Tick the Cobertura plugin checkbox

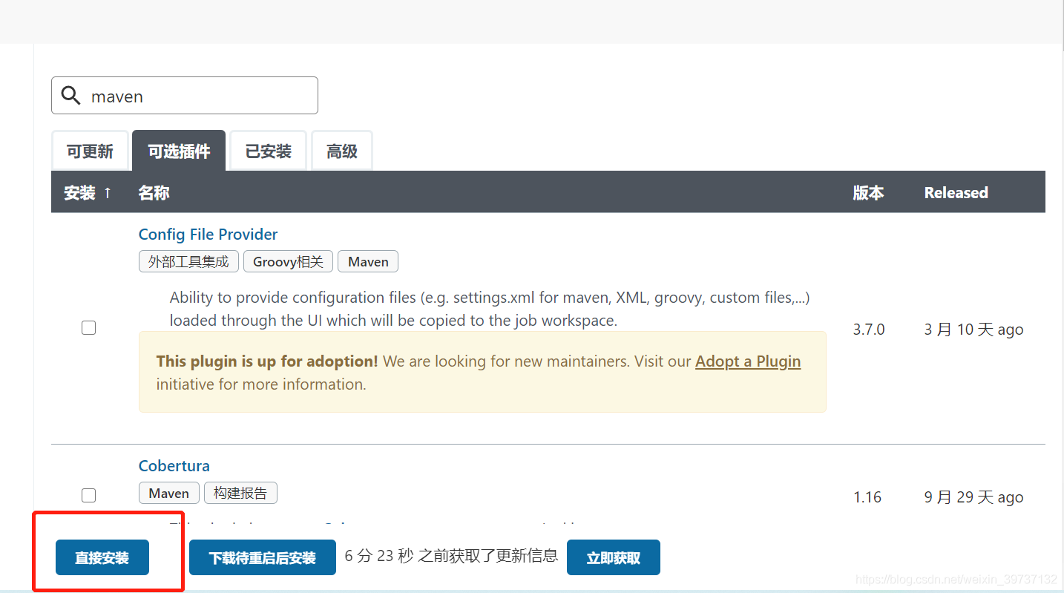pyautogui.click(x=88, y=495)
